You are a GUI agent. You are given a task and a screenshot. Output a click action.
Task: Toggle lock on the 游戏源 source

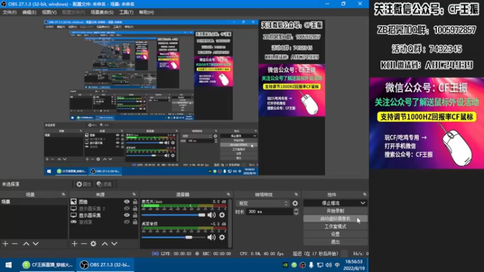[135, 222]
